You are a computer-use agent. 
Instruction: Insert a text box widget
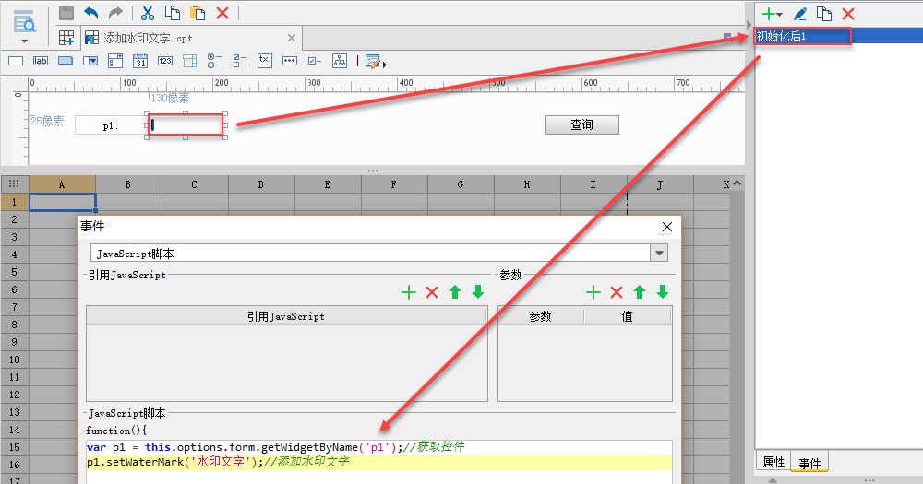tap(16, 61)
